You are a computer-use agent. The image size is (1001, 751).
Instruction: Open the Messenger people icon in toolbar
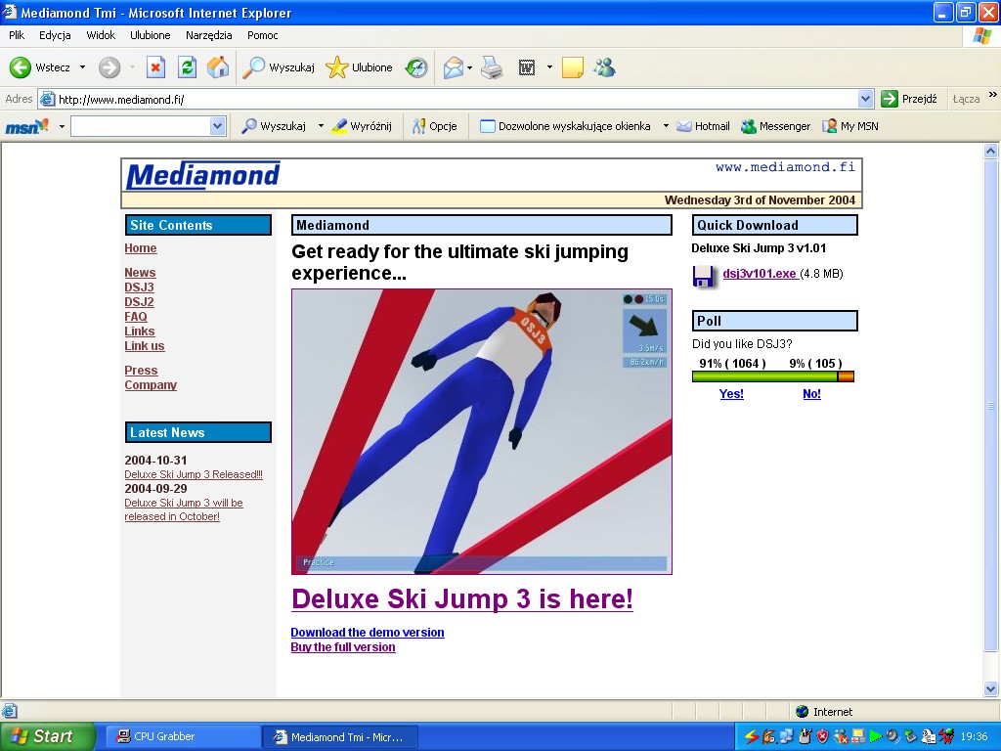point(604,67)
